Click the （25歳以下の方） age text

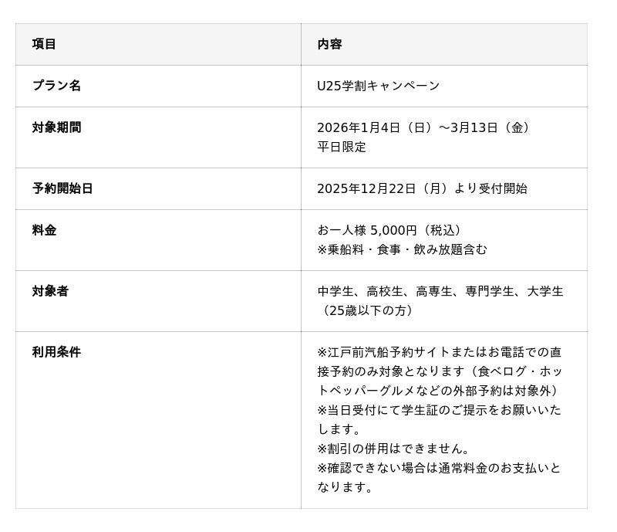pos(369,310)
